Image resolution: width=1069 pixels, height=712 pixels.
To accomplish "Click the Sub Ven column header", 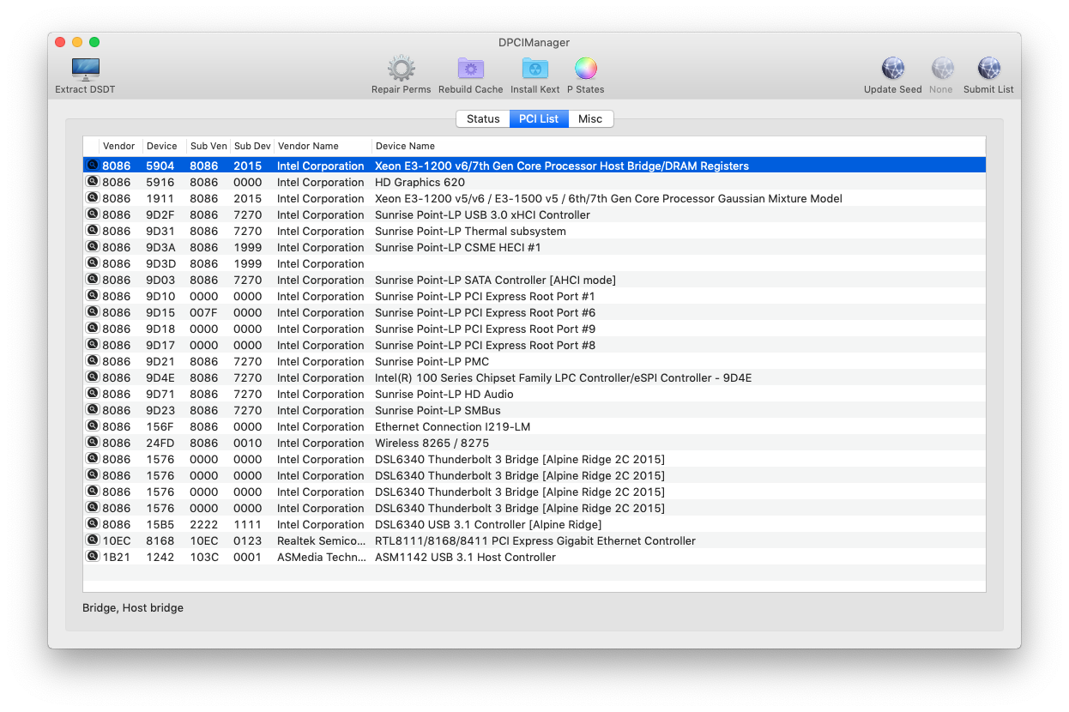I will click(208, 146).
